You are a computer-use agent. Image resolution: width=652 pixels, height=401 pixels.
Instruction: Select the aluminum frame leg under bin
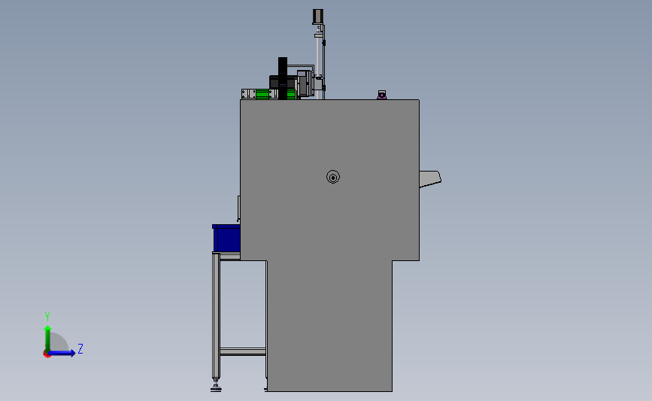[x=216, y=315]
